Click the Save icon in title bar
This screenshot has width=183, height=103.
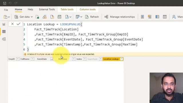click(5, 3)
